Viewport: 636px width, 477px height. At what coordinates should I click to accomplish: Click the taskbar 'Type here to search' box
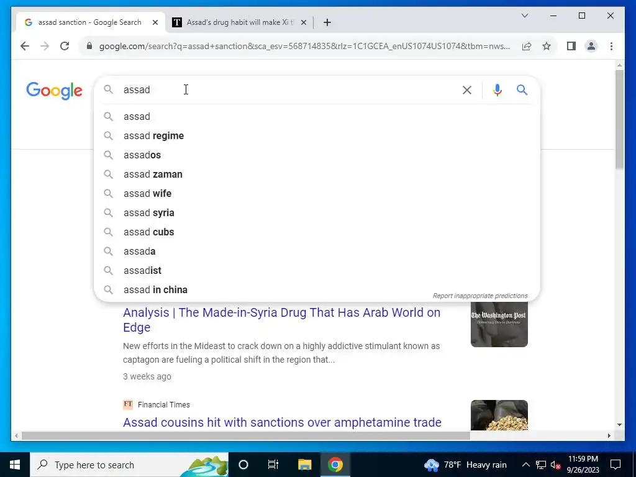(x=129, y=465)
